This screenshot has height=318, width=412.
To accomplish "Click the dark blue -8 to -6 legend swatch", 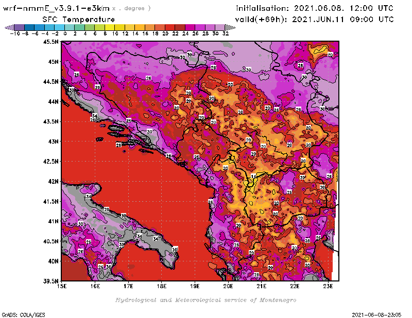I will tap(29, 27).
